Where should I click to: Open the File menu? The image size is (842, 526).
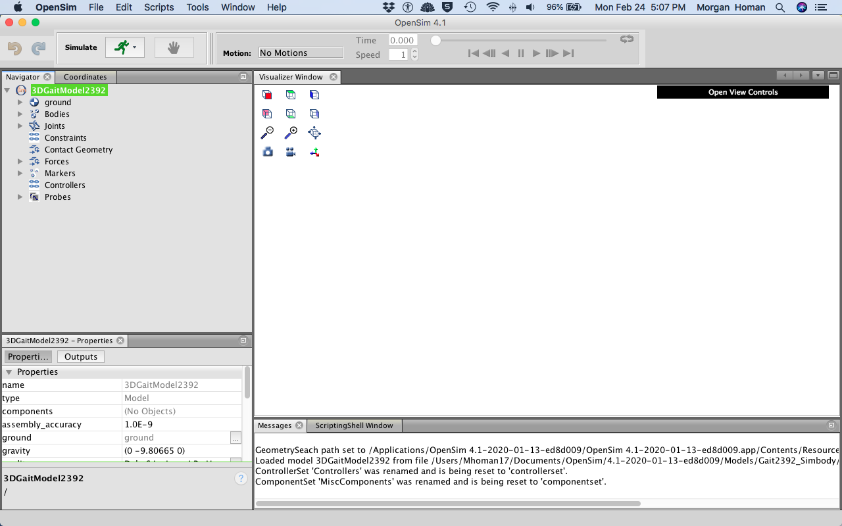coord(96,7)
